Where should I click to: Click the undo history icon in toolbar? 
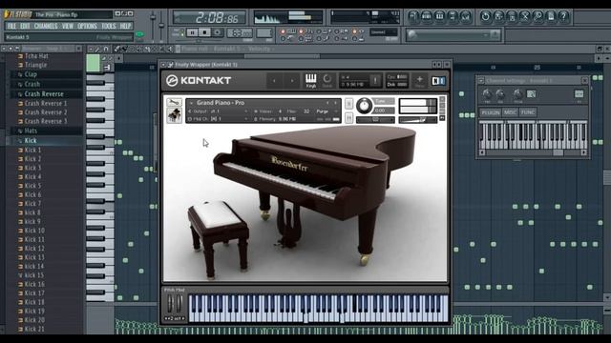(x=485, y=16)
